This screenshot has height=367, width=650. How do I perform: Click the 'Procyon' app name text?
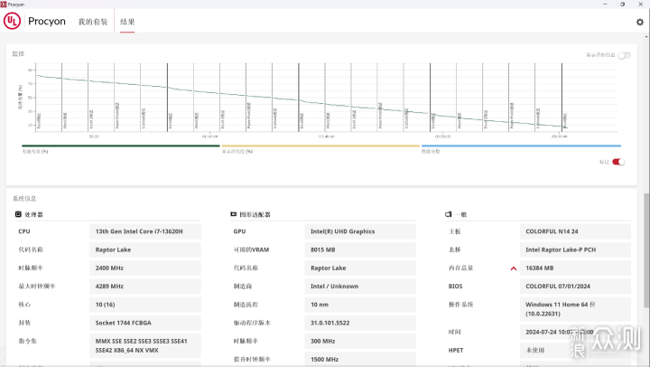coord(47,21)
